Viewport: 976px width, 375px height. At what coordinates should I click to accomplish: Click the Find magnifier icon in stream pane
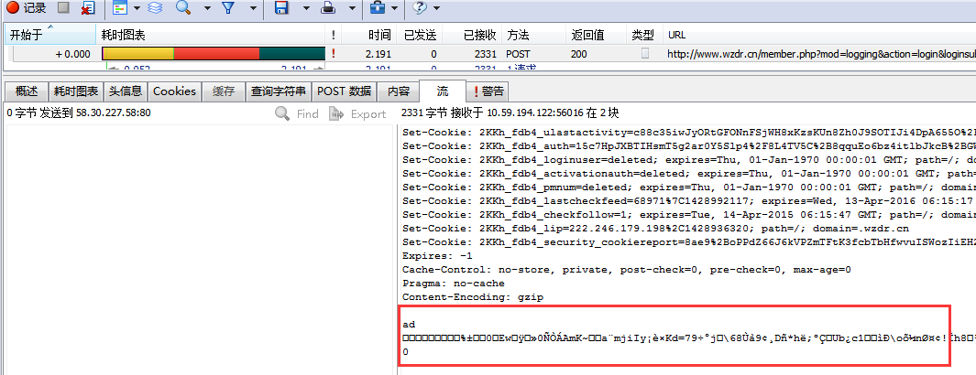pyautogui.click(x=282, y=113)
